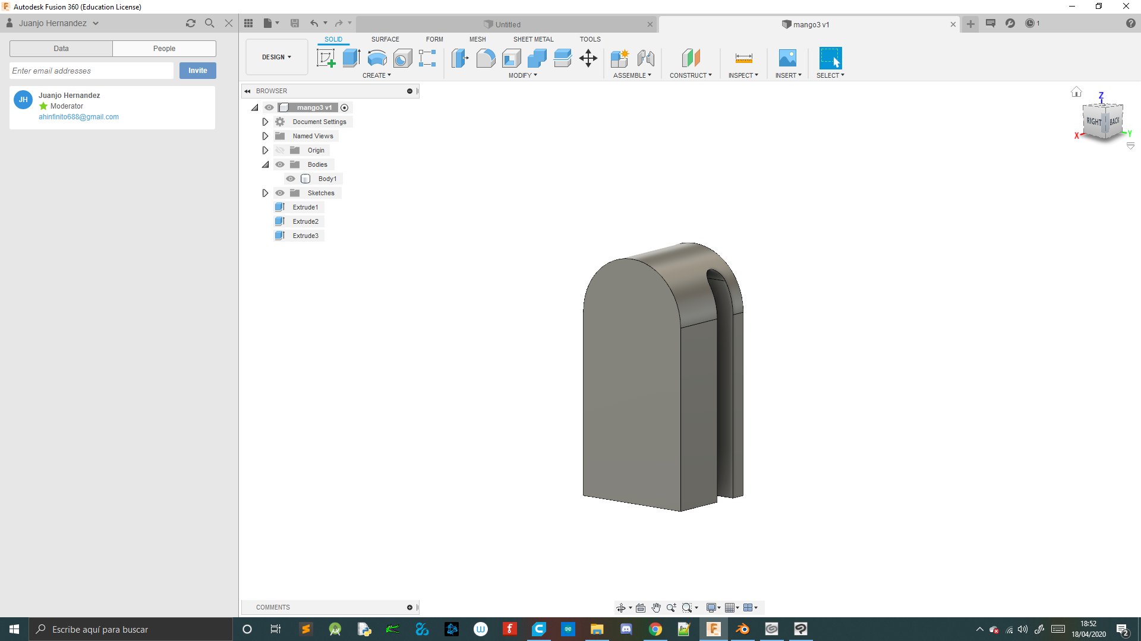The image size is (1141, 641).
Task: Click the Invite button
Action: (197, 71)
